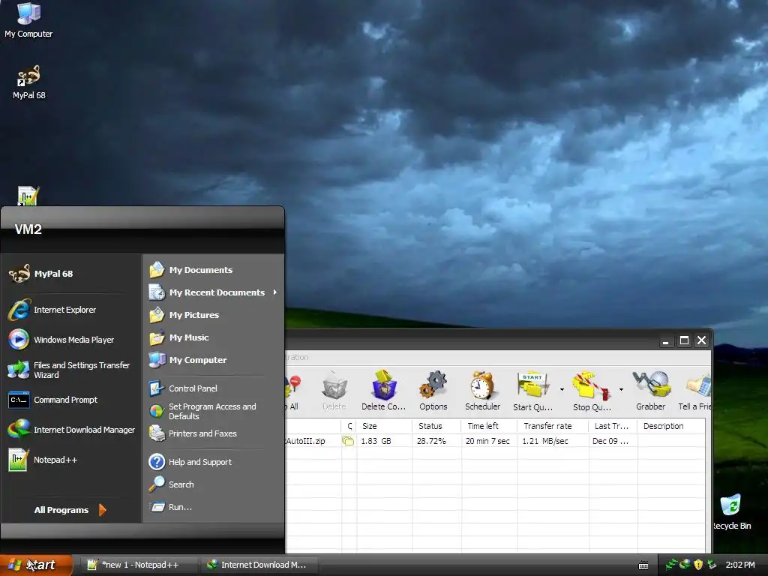Click Stop All in IDM toolbar
The image size is (768, 576).
292,391
